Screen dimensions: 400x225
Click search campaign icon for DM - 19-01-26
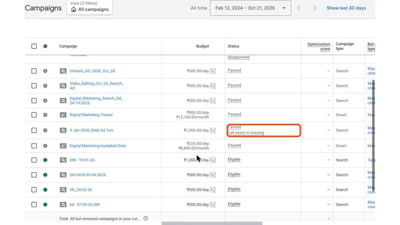(x=63, y=160)
